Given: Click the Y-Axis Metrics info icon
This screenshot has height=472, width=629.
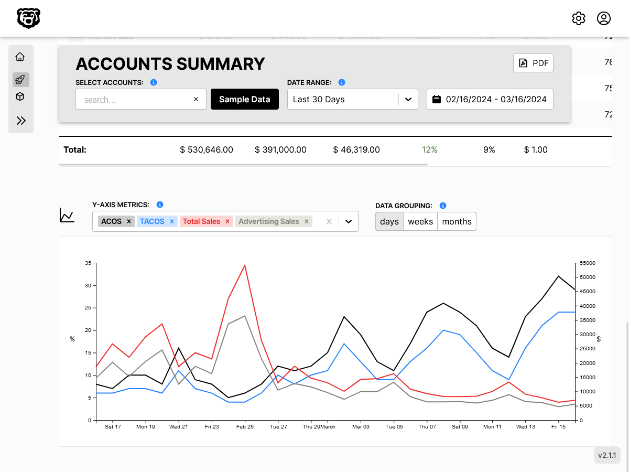Looking at the screenshot, I should 160,205.
